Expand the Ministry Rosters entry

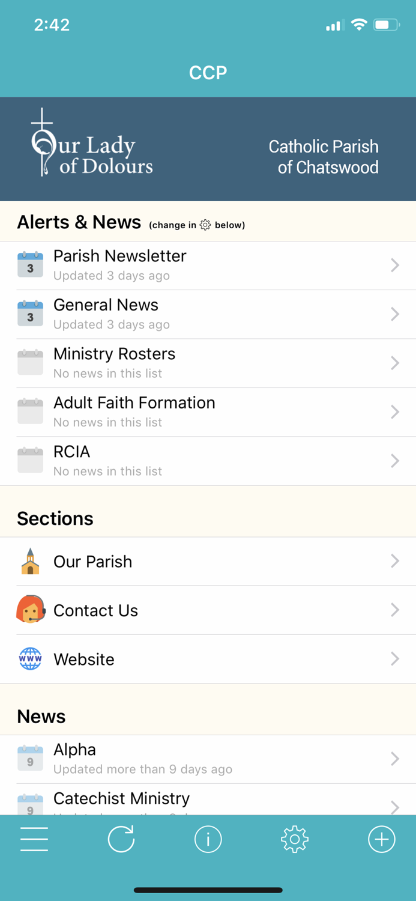(208, 362)
